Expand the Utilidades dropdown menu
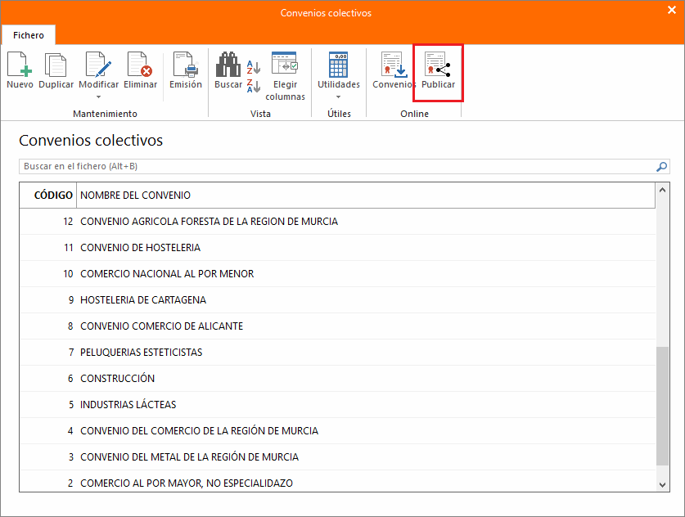Screen dimensions: 685x517 pos(338,97)
